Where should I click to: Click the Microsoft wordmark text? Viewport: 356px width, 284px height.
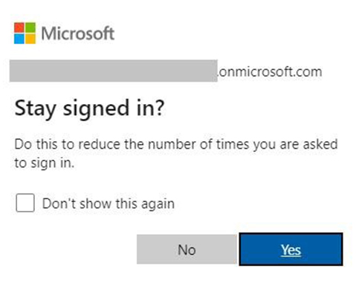pyautogui.click(x=78, y=33)
